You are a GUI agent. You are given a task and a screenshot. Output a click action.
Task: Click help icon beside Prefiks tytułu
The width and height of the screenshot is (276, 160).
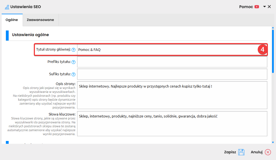73,62
